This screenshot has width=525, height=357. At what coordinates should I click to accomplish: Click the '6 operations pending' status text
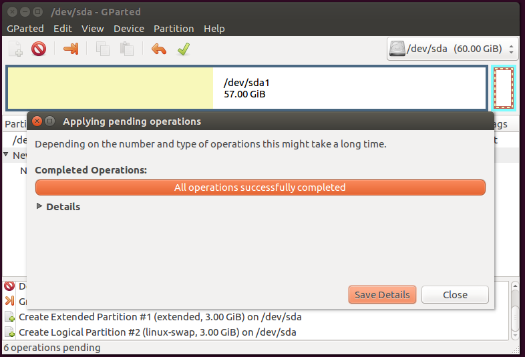[x=52, y=348]
